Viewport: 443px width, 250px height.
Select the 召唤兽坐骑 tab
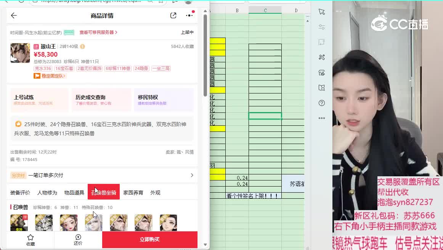[104, 192]
